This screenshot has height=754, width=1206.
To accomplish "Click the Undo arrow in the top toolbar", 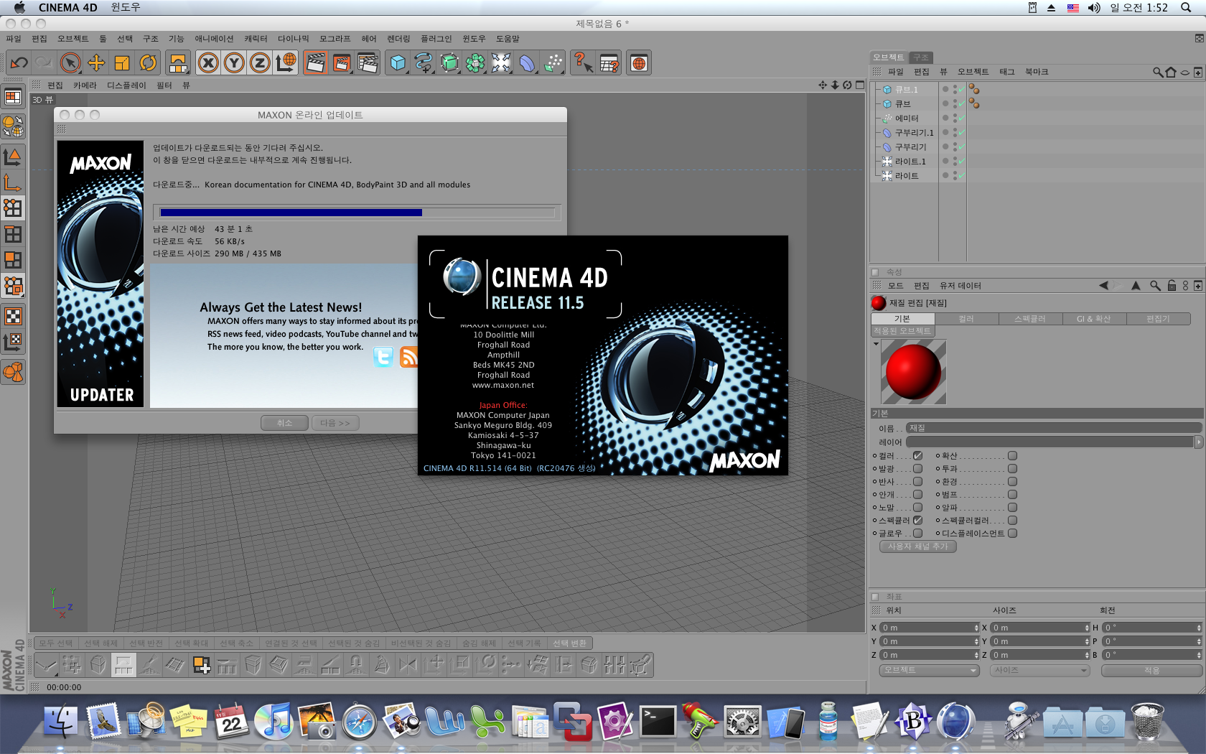I will [x=19, y=63].
